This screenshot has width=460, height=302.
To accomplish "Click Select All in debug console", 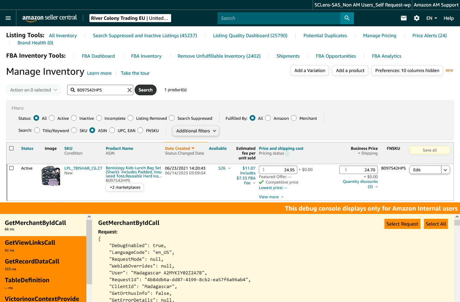I will click(x=436, y=224).
